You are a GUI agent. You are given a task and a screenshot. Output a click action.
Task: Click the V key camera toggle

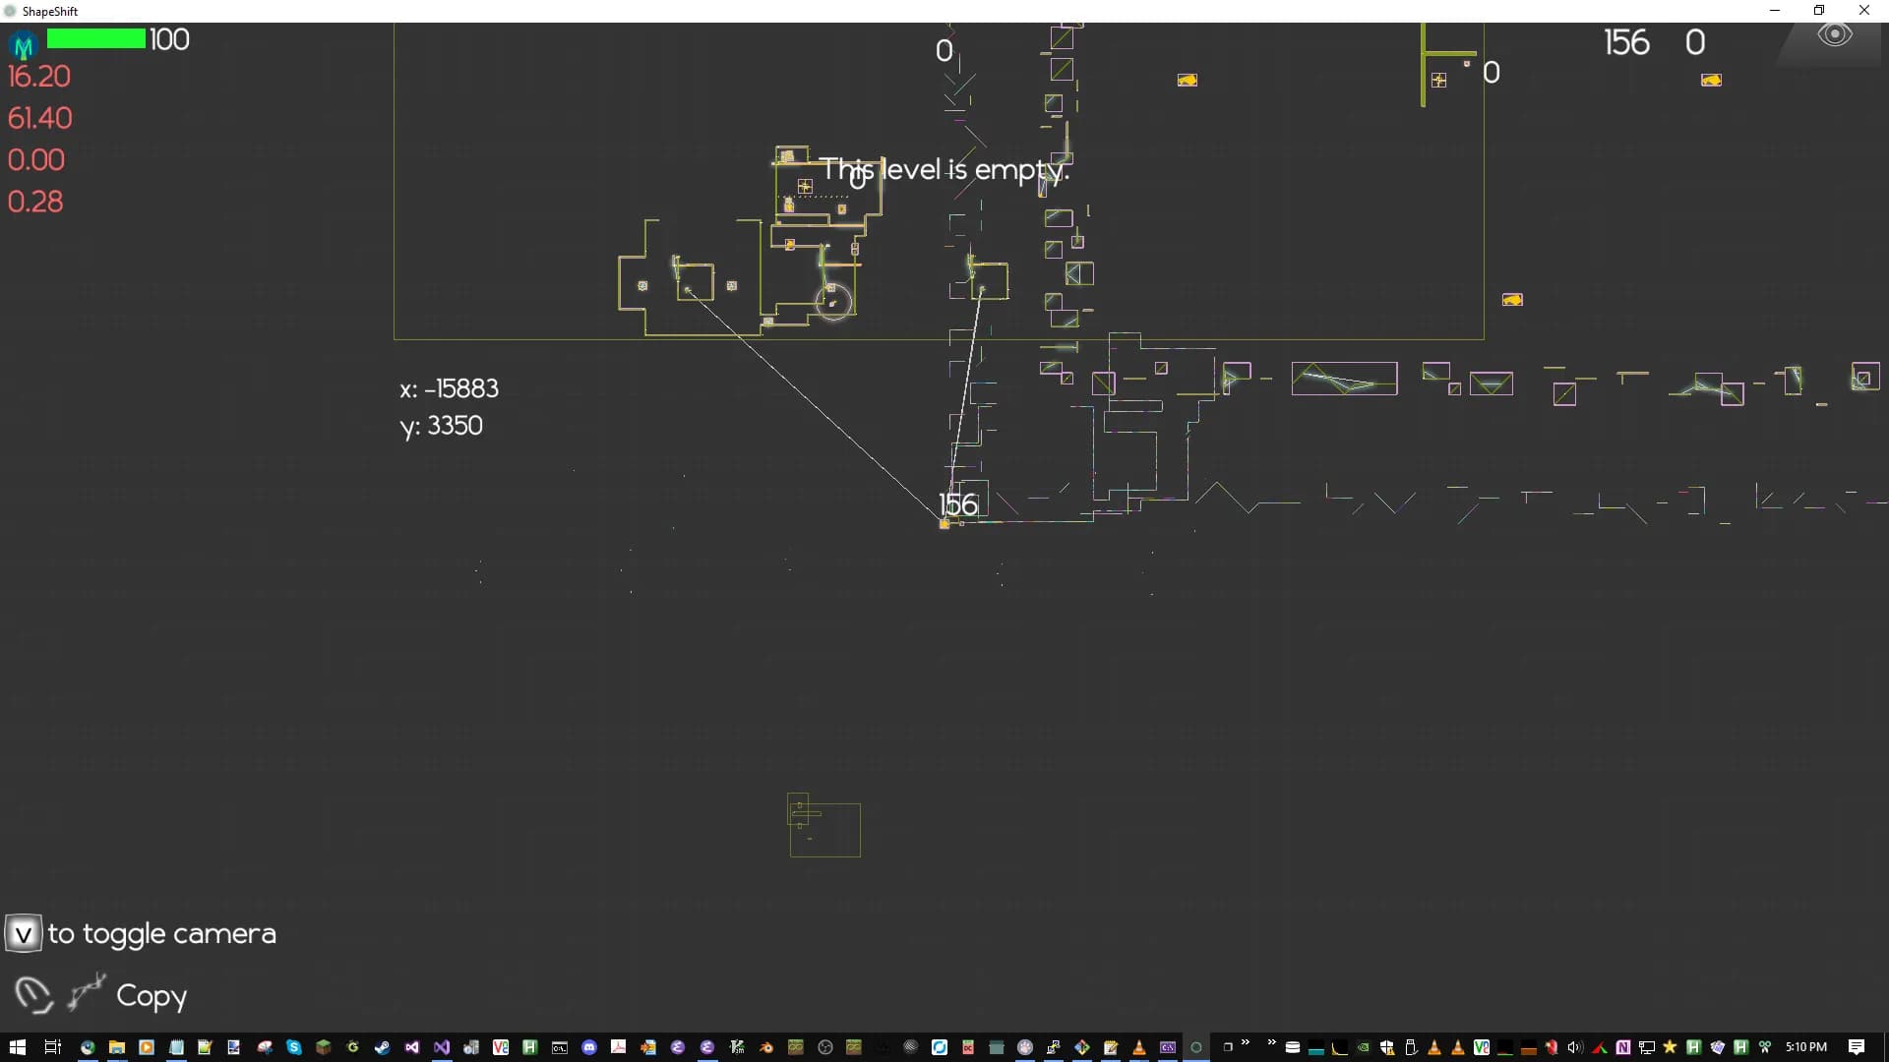tap(23, 933)
